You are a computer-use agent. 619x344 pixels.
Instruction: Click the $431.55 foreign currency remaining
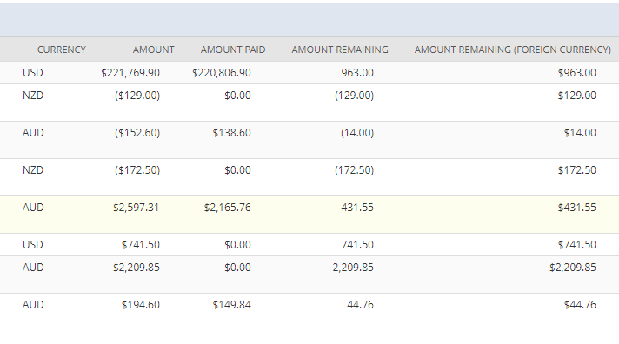coord(576,208)
